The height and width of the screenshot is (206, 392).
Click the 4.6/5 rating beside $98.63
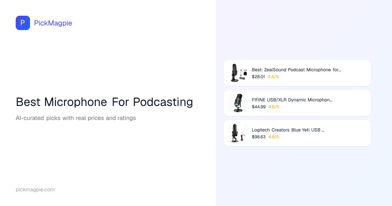274,137
